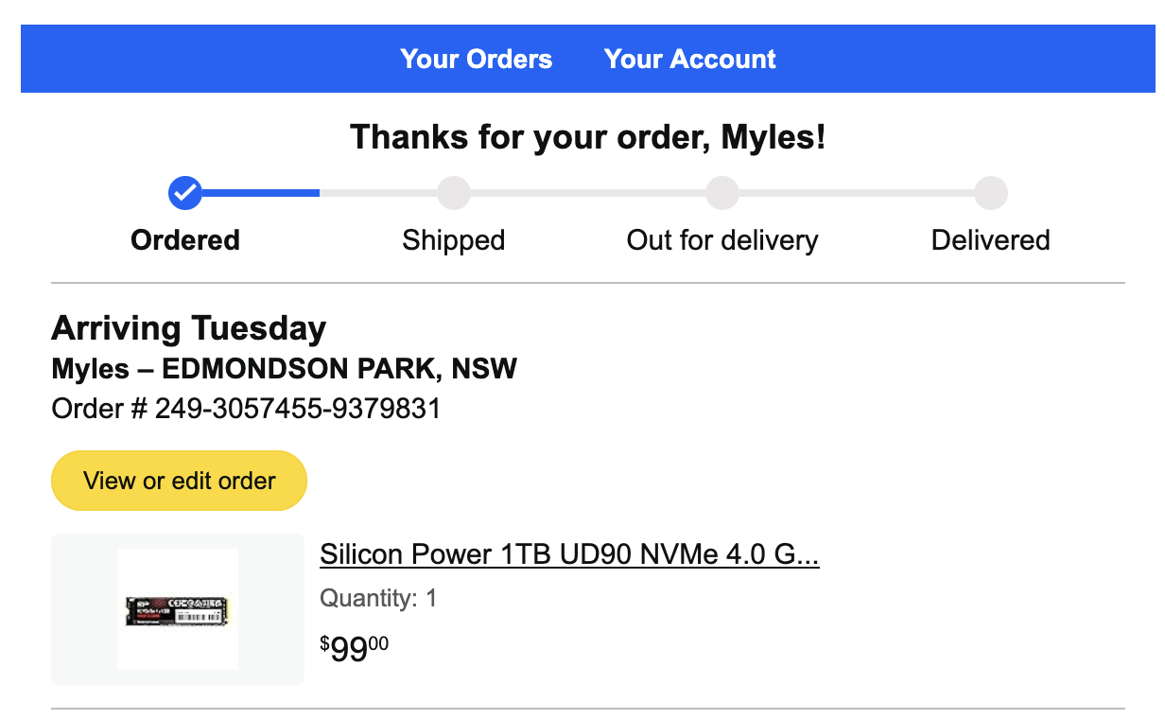Click the Quantity: 1 text
Viewport: 1165px width, 719px height.
(x=378, y=599)
